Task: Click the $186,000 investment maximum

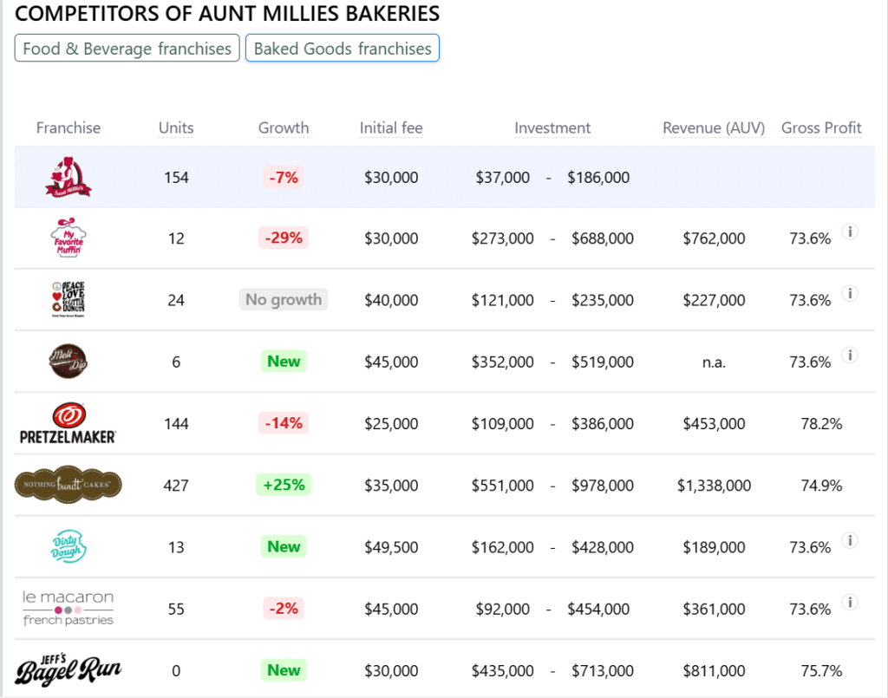Action: pyautogui.click(x=598, y=178)
